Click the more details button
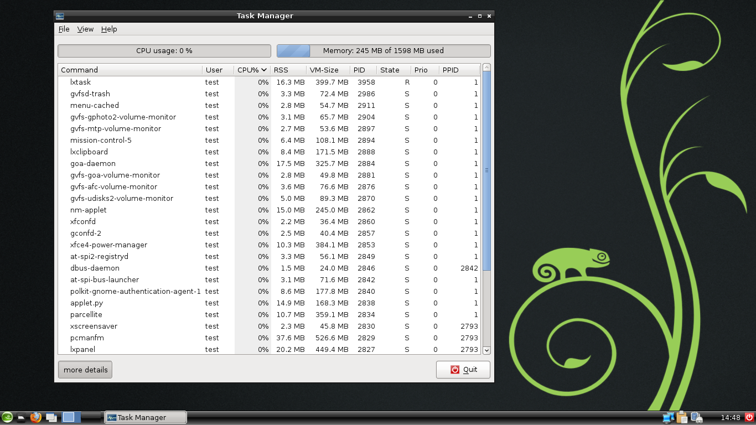The width and height of the screenshot is (756, 425). (x=85, y=370)
